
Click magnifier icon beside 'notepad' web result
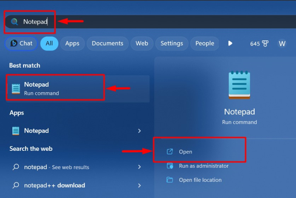coord(16,167)
